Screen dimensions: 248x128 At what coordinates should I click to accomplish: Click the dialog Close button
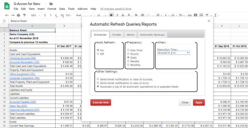185,102
